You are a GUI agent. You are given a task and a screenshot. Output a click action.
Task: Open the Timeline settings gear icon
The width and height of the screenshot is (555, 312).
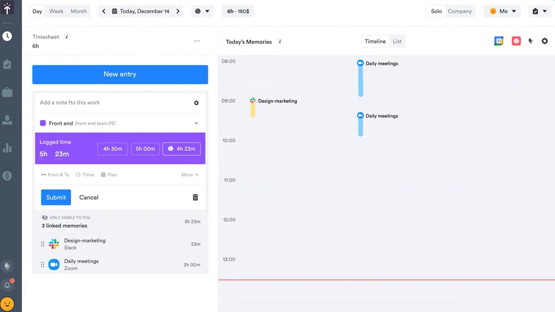(545, 41)
